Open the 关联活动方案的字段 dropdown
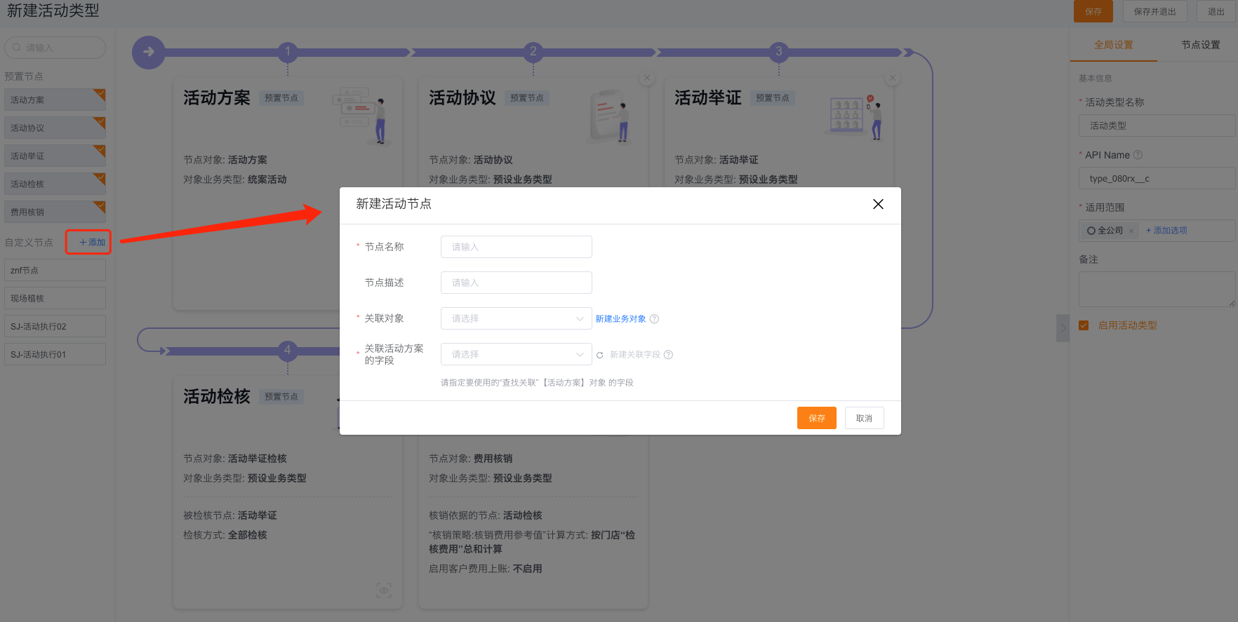The image size is (1238, 622). click(x=516, y=354)
